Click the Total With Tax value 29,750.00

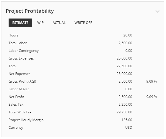coord(125,112)
